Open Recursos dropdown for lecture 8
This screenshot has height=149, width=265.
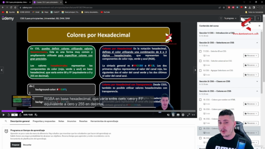[251, 65]
